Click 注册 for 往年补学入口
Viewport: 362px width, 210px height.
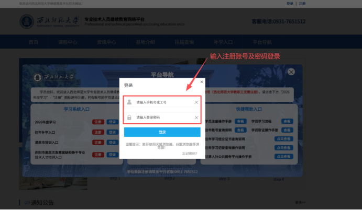pyautogui.click(x=98, y=132)
